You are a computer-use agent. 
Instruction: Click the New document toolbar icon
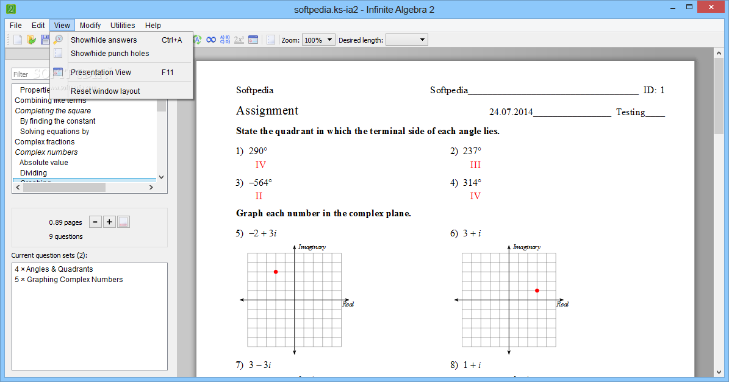tap(18, 40)
